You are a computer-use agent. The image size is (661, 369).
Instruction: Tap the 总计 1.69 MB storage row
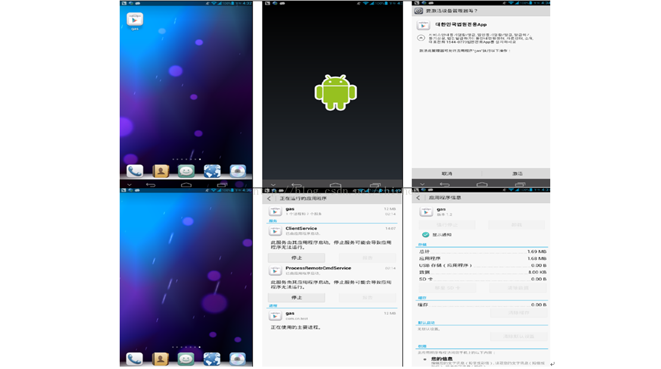[x=482, y=252]
